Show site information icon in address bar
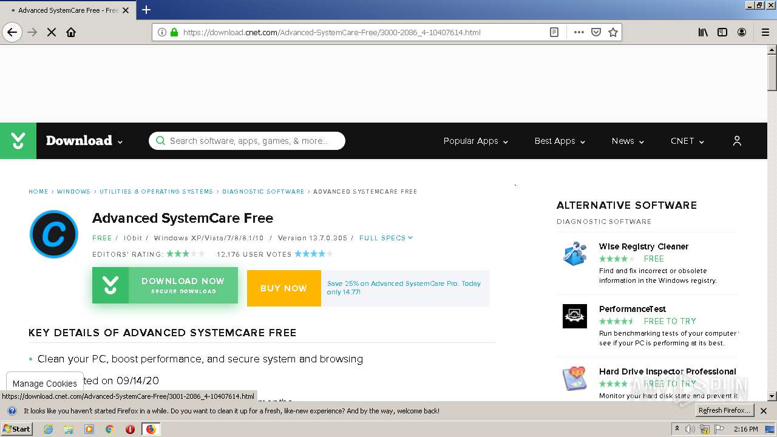 [x=162, y=32]
